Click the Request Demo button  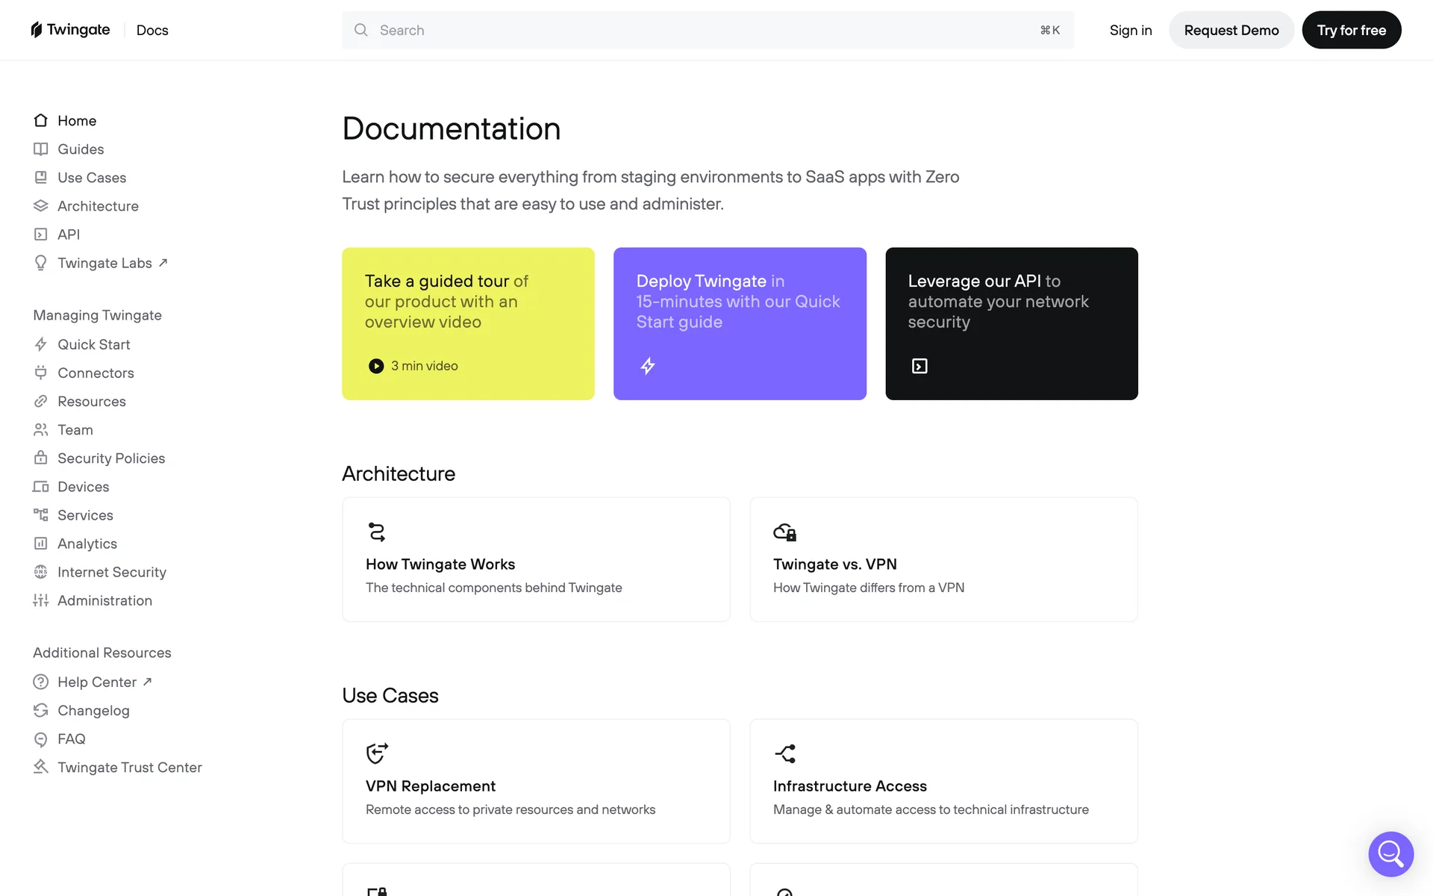coord(1231,30)
